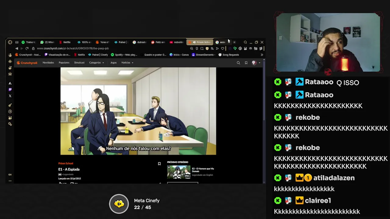This screenshot has height=219, width=390.
Task: Click the Prison School series link
Action: pyautogui.click(x=66, y=163)
